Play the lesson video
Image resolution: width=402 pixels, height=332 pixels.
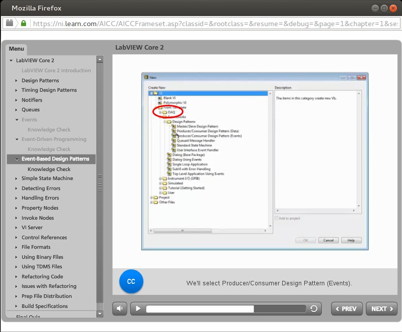click(x=138, y=308)
